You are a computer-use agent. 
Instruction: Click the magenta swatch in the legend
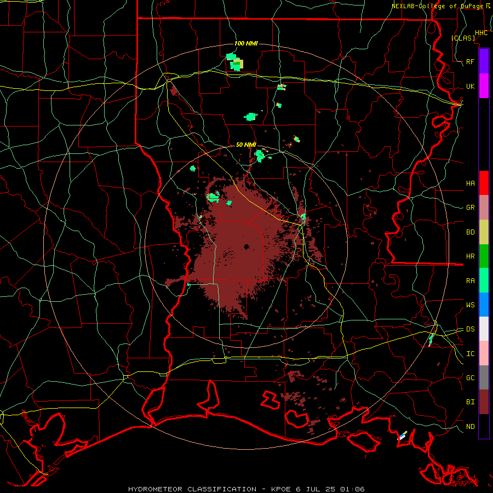pos(484,86)
